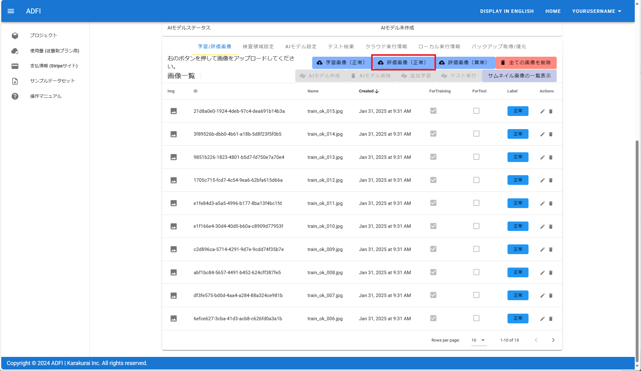
Task: Toggle ForTraining checkbox for train_ok_012.jpg
Action: click(x=433, y=180)
